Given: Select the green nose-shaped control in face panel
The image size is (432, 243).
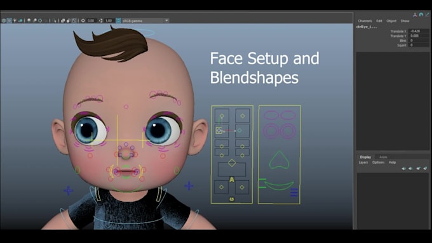Looking at the screenshot, I should click(x=279, y=160).
